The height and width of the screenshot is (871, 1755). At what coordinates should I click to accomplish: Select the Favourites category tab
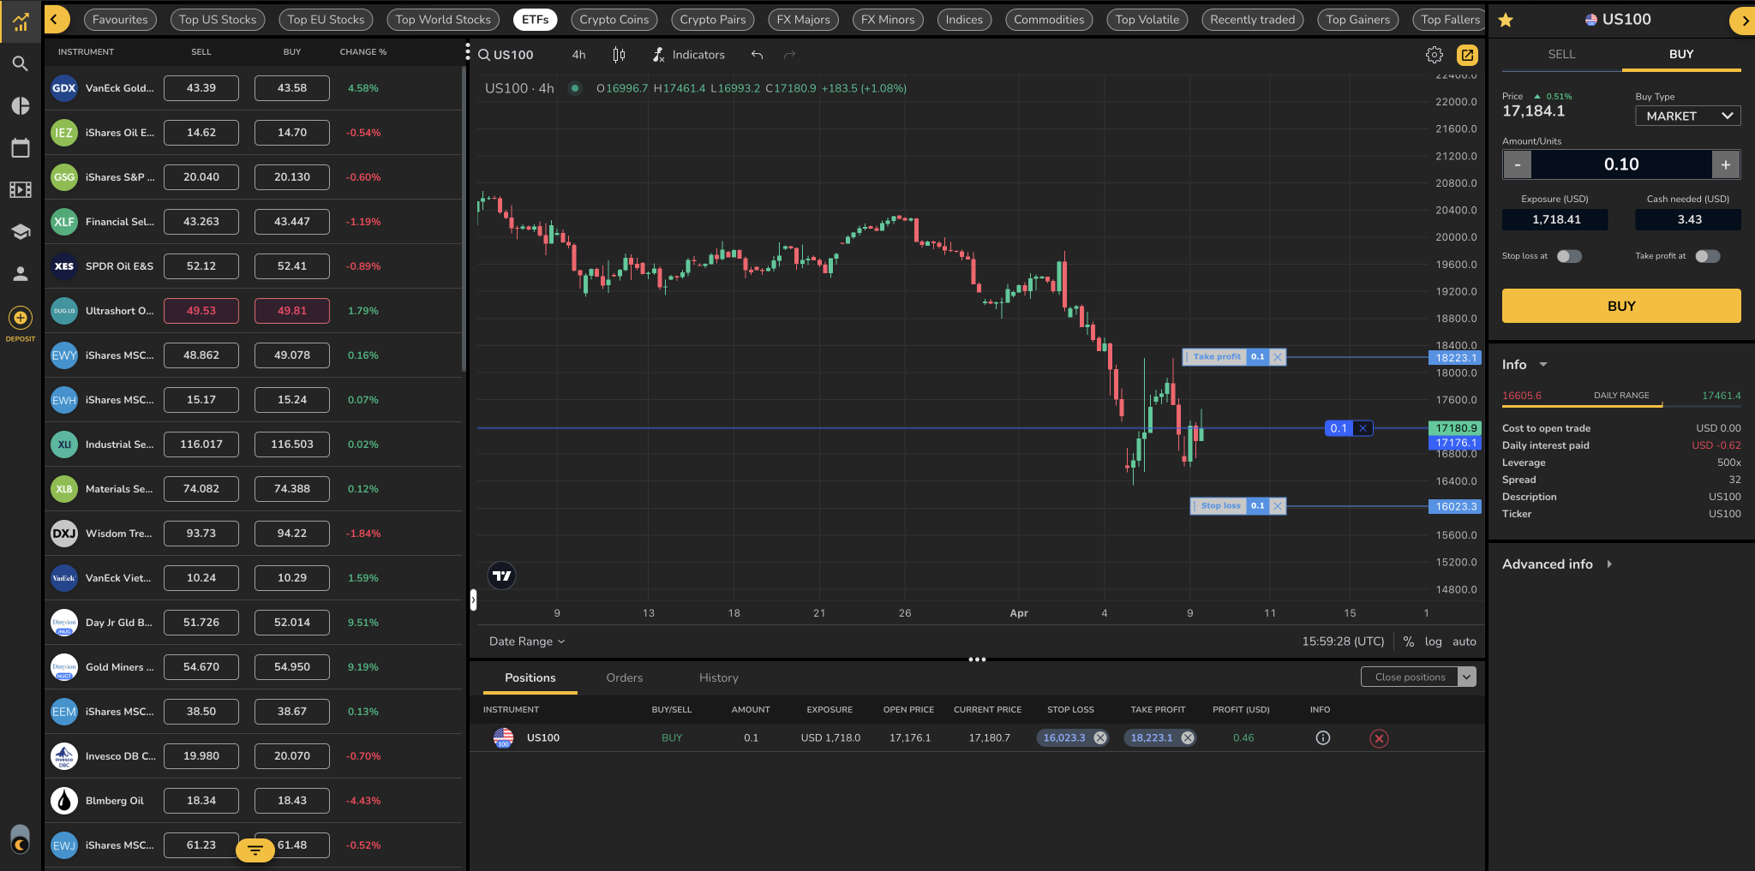(x=120, y=20)
